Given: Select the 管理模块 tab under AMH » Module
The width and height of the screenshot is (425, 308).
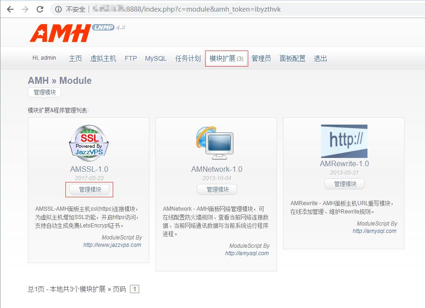Looking at the screenshot, I should 45,93.
